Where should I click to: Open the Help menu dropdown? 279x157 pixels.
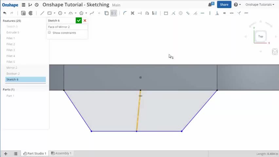point(237,5)
